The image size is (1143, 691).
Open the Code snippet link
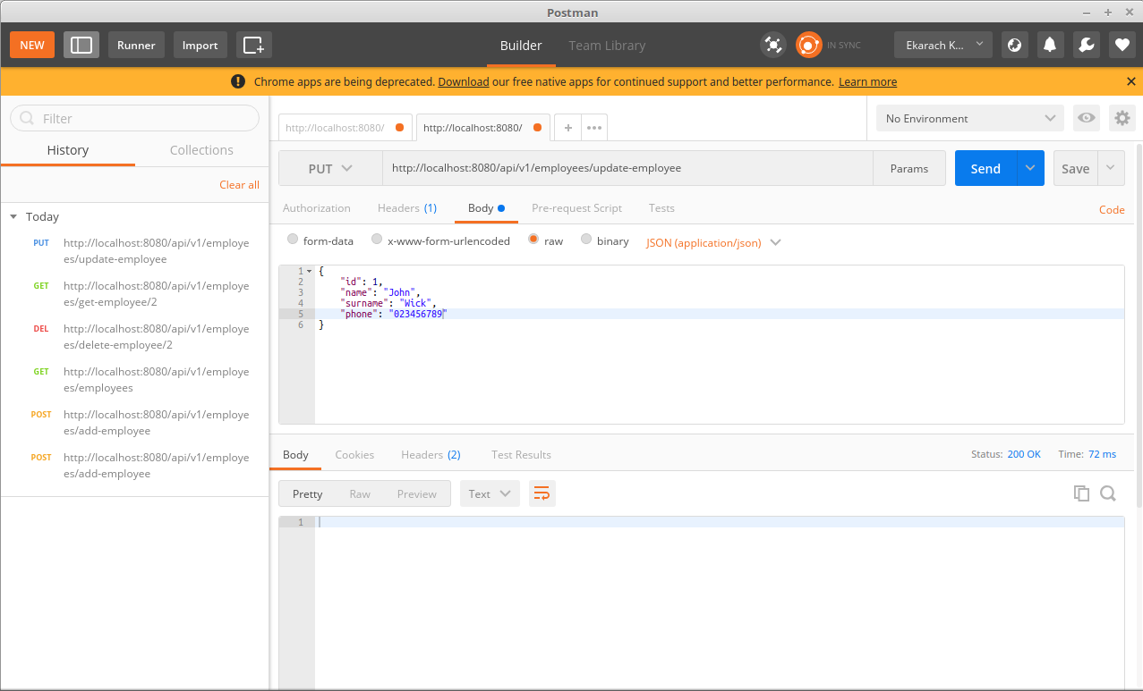1112,209
